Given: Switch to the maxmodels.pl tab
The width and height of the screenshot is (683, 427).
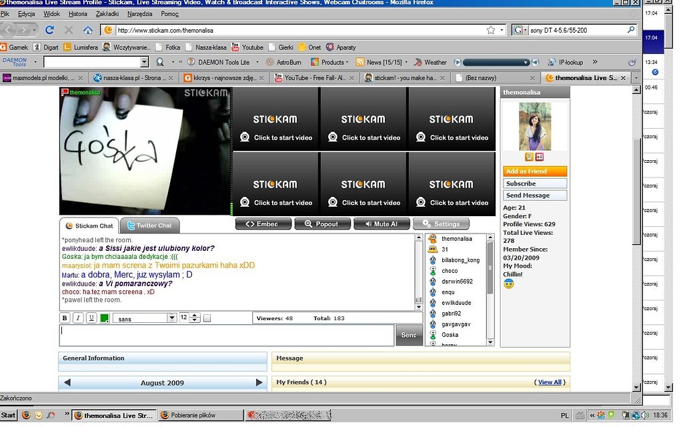Looking at the screenshot, I should (x=42, y=78).
